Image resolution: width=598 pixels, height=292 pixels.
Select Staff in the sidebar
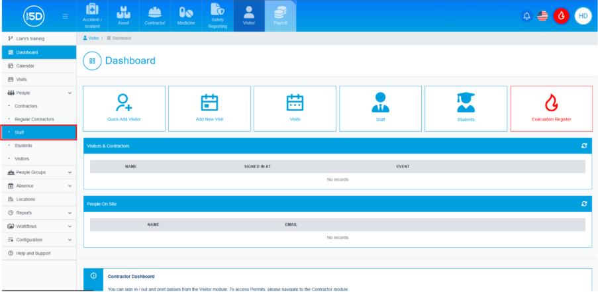click(x=38, y=132)
